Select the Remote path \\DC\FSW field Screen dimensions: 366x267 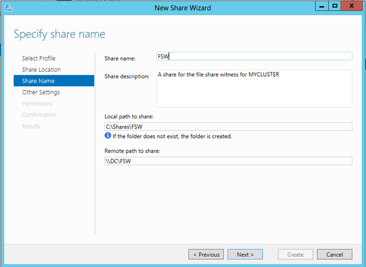coord(228,161)
